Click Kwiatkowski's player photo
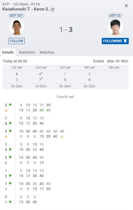 17,27
